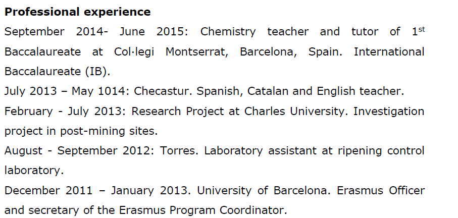Click the "Professional experience" heading
Image resolution: width=458 pixels, height=218 pixels.
[x=77, y=12]
